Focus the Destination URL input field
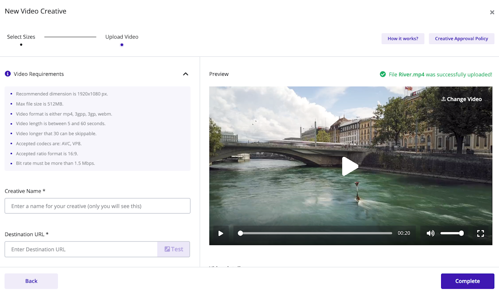 81,249
